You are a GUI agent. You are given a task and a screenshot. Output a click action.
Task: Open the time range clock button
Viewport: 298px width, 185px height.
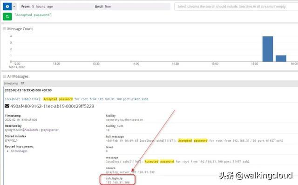point(7,7)
